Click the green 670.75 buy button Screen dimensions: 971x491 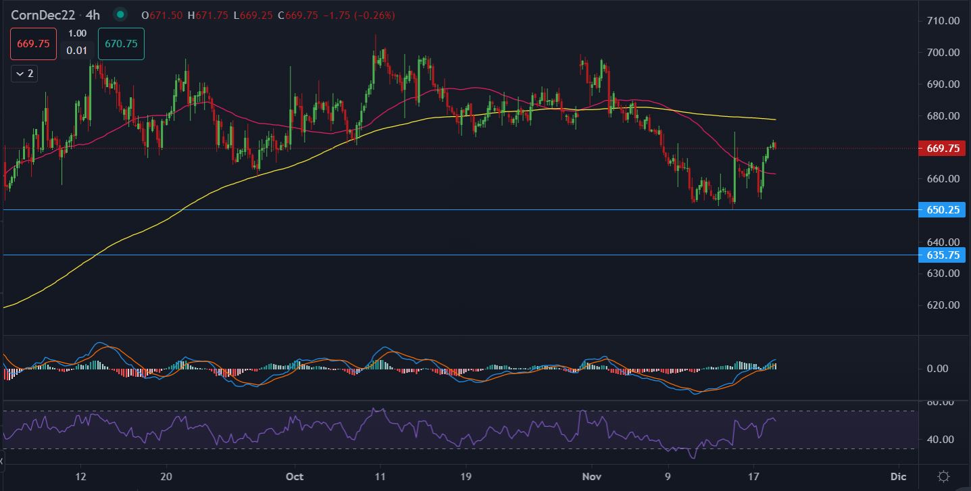pos(121,43)
